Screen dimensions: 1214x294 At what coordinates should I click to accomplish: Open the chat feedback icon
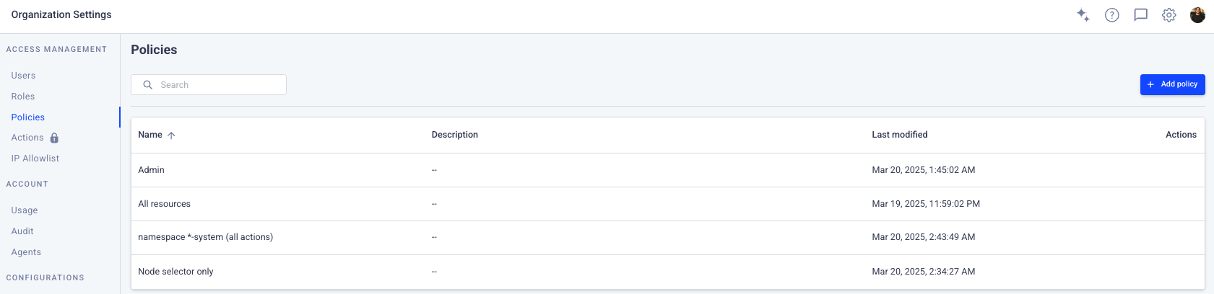(1141, 14)
